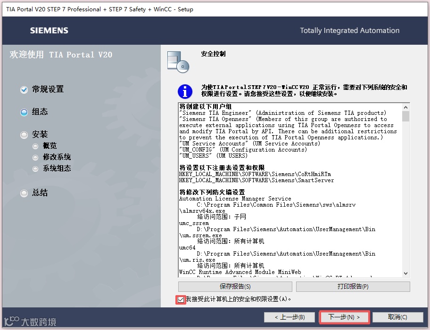Select 安装 label in sidebar
Viewport: 430px width, 330px height.
click(x=40, y=134)
